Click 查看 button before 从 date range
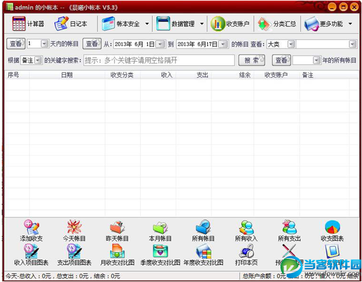Screen dimensions: 362x282 92,44
